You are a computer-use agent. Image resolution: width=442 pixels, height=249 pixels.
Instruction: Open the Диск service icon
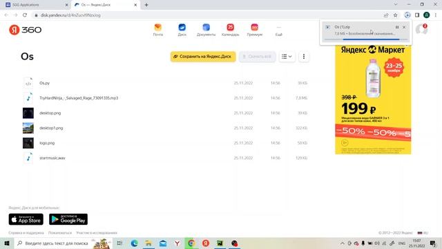coord(182,30)
